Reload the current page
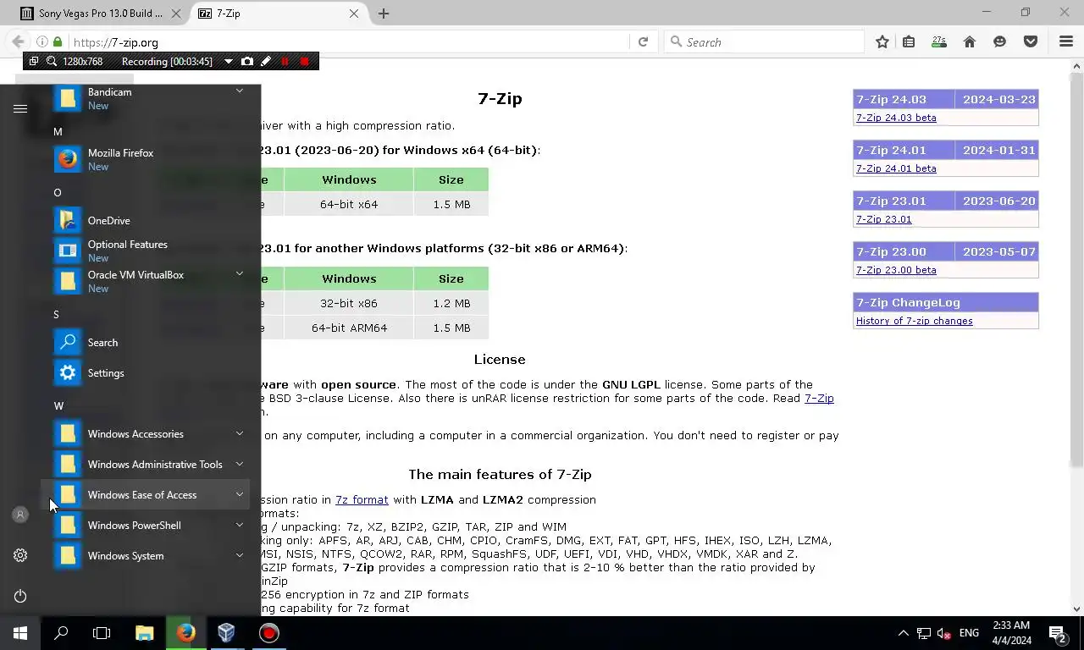The height and width of the screenshot is (650, 1084). [x=643, y=41]
